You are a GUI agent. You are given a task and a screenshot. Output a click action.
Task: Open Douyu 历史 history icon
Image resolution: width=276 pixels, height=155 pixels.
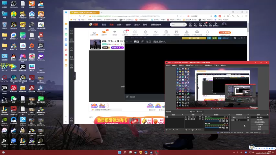coord(190,24)
